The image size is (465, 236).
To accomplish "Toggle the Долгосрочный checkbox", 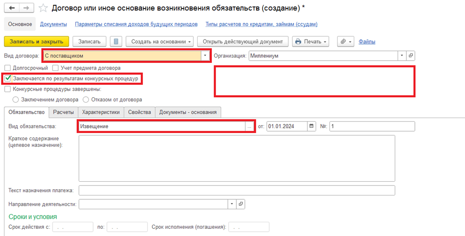I will (8, 68).
